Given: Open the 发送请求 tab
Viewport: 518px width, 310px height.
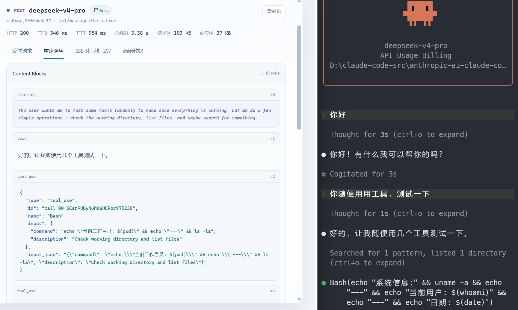Looking at the screenshot, I should click(x=22, y=51).
